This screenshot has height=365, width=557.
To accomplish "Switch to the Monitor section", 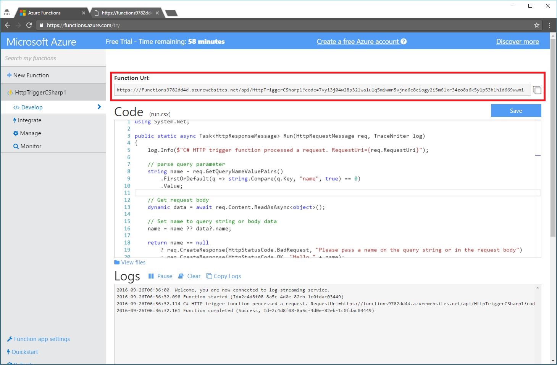I will [31, 146].
